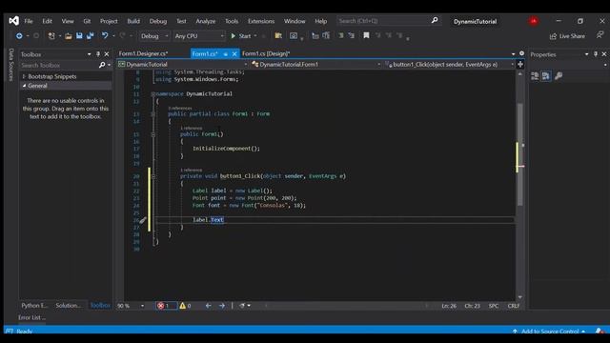Click Add to Source Control in status bar
The image size is (610, 343).
[549, 331]
